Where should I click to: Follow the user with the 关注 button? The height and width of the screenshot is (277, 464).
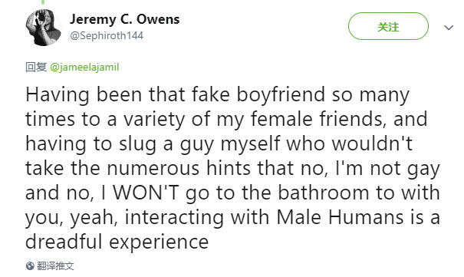tap(388, 26)
